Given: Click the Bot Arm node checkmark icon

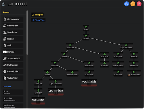Looking at the screenshot, I should coord(105,54).
